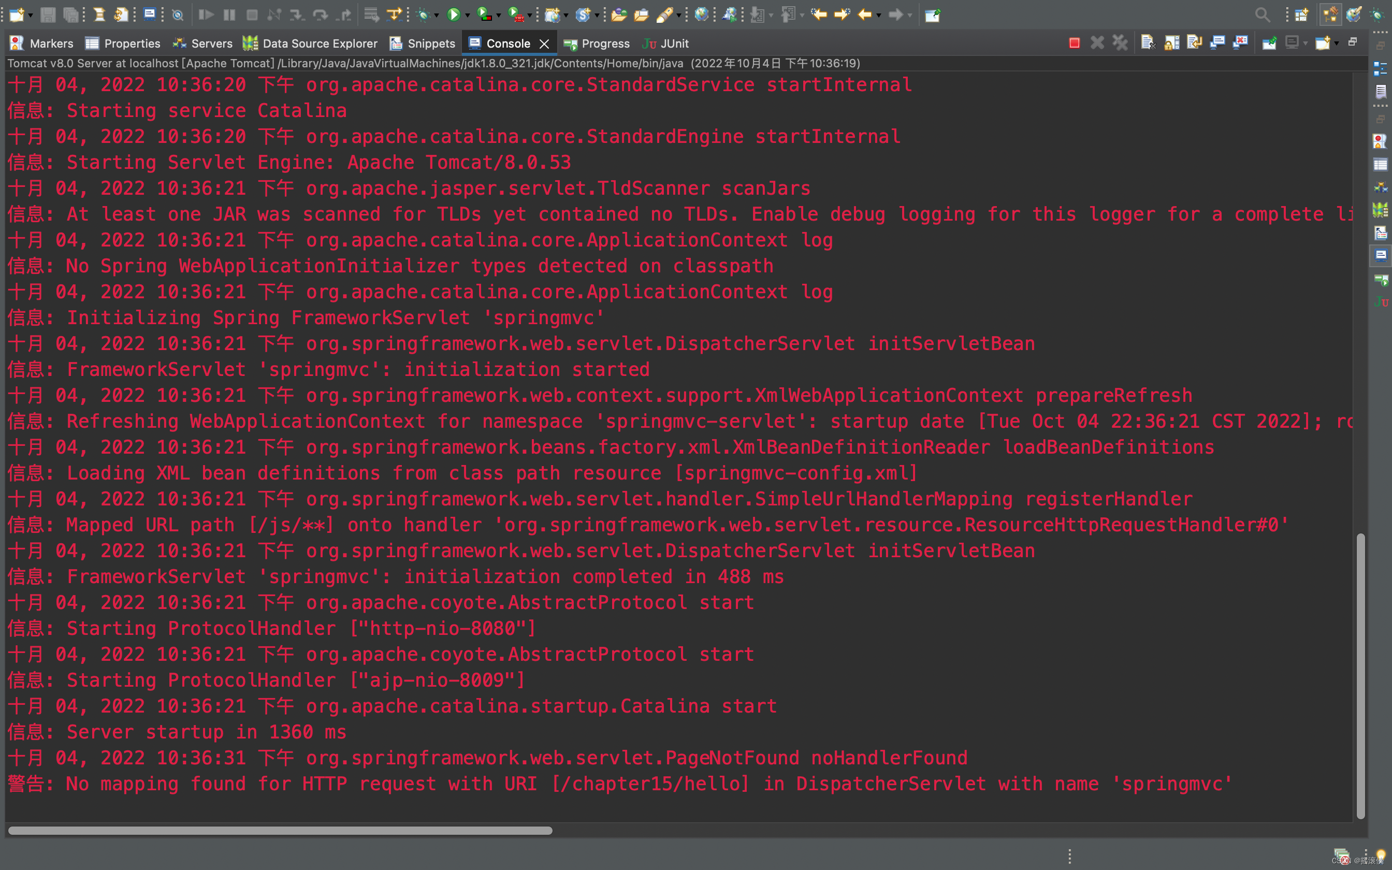Open the Run launch dropdown arrow

pos(467,16)
